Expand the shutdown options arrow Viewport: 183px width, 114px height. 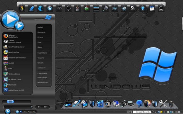(51, 107)
